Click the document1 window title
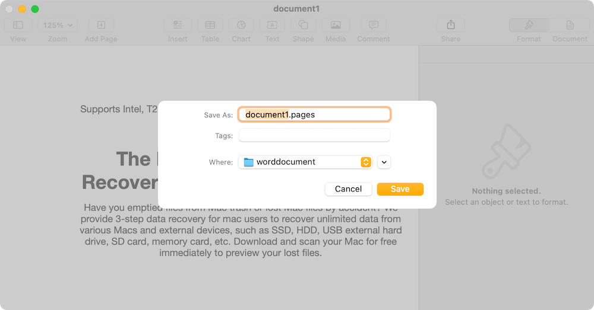The image size is (594, 310). point(296,9)
